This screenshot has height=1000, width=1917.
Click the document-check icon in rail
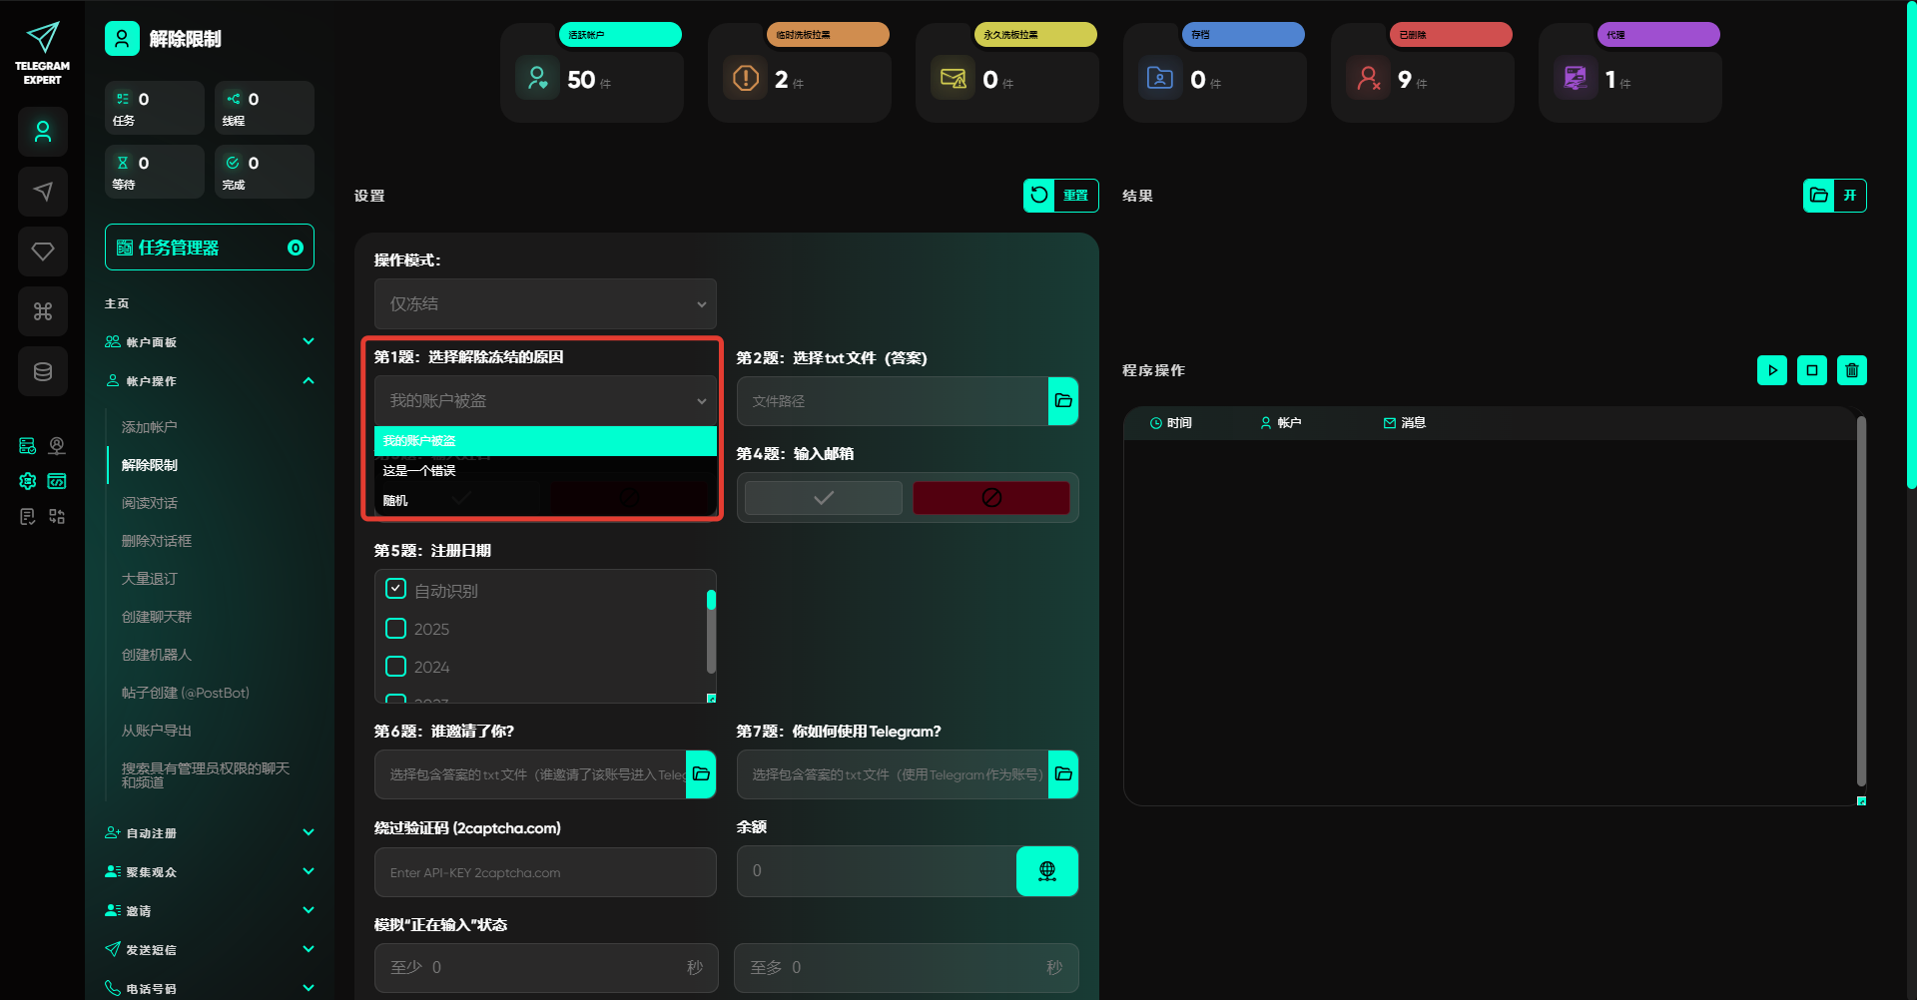tap(28, 516)
